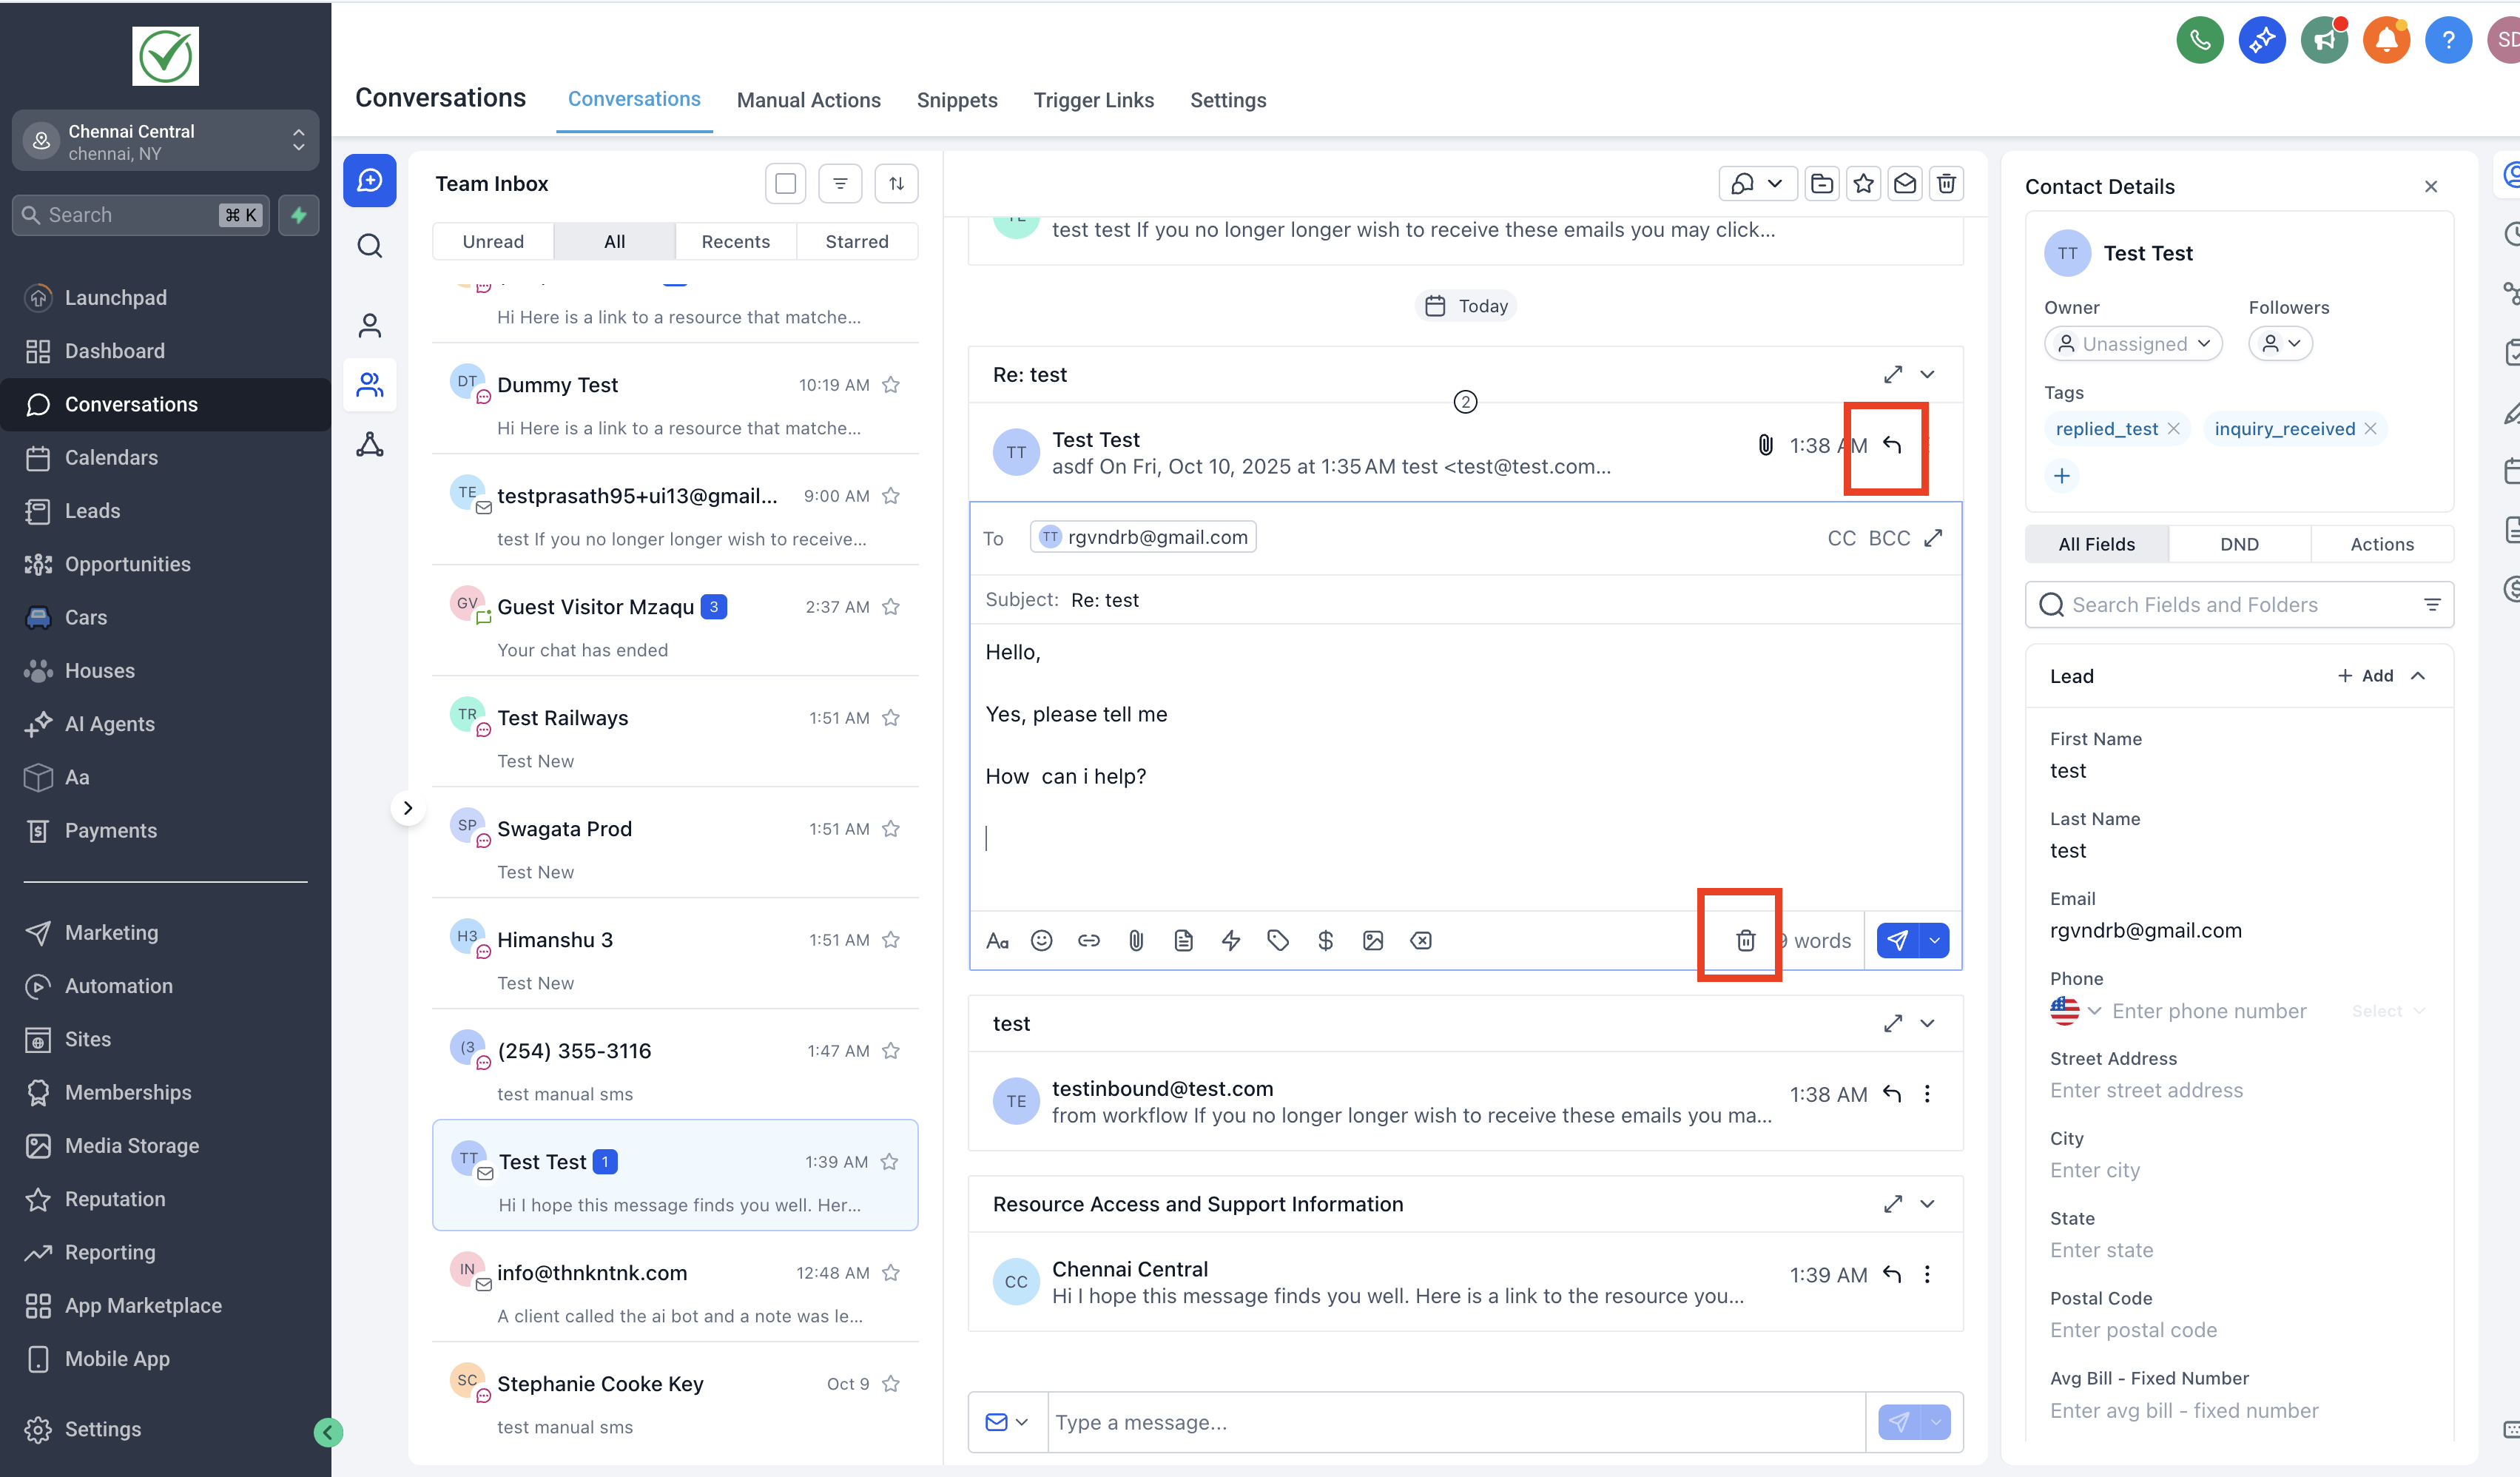Screen dimensions: 2520x1477
Task: Click CC in the email composer
Action: point(1841,538)
